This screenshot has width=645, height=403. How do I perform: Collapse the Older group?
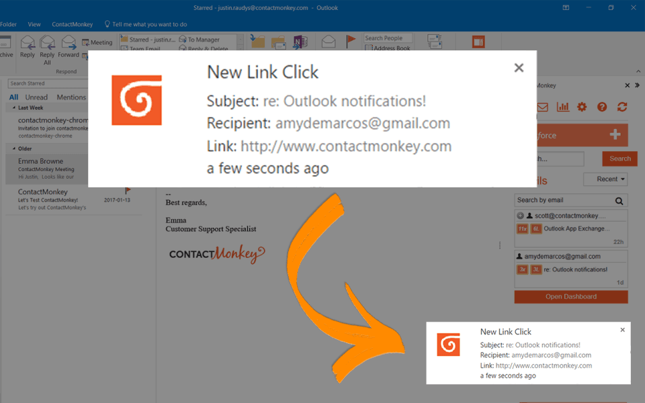point(14,148)
